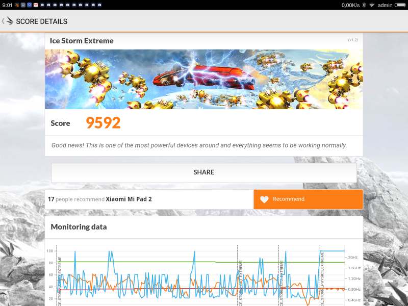Open the Ice Storm Extreme banner image
This screenshot has height=306, width=408.
tap(203, 79)
